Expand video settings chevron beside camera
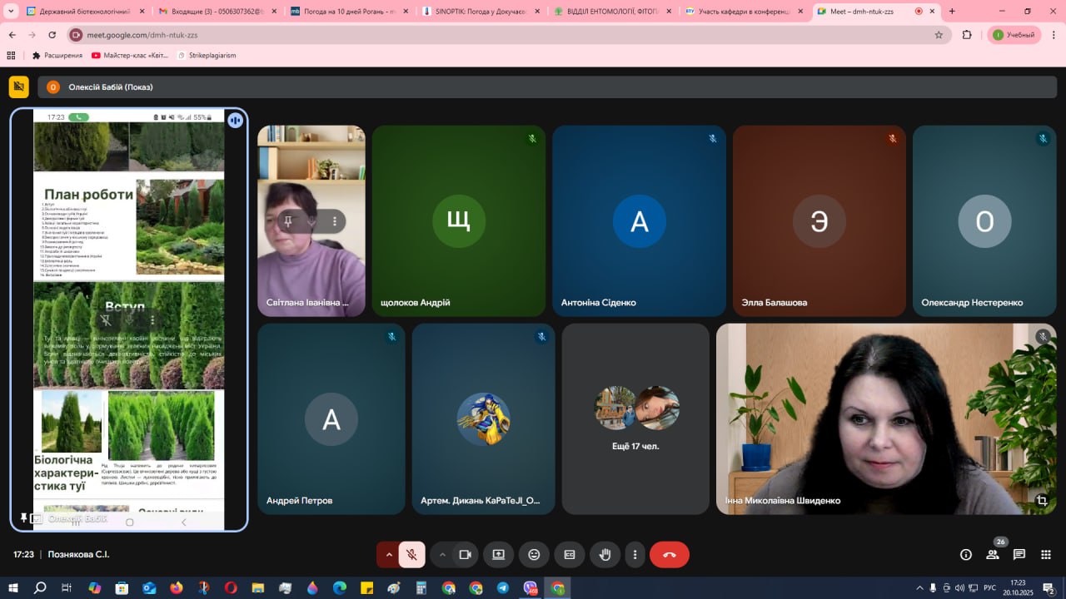Image resolution: width=1066 pixels, height=599 pixels. point(442,555)
